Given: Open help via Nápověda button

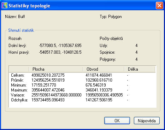Looking at the screenshot, I should click(147, 120).
